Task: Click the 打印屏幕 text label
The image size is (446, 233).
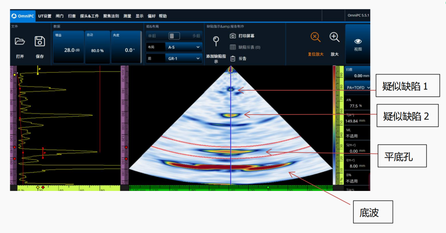Action: (x=246, y=36)
